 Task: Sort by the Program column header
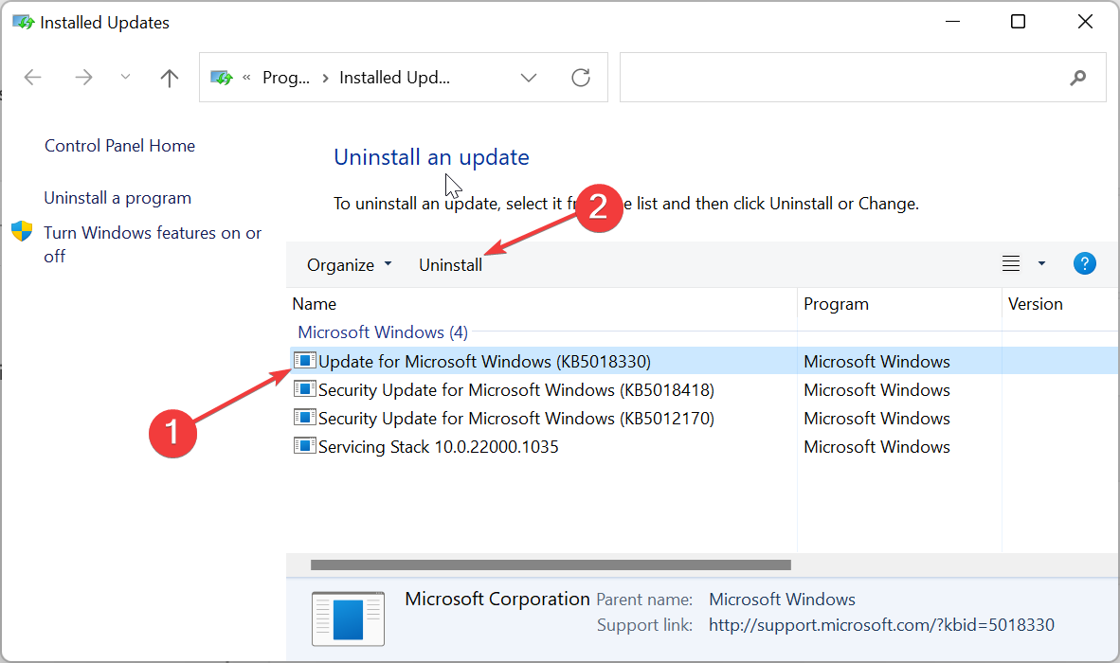pos(836,304)
